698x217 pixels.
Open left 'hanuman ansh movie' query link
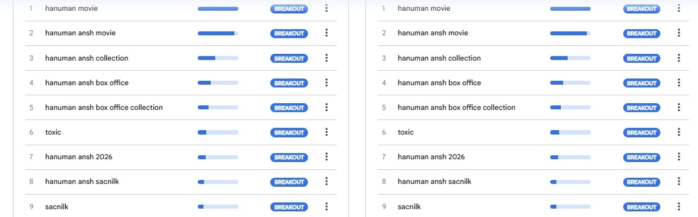pos(80,33)
